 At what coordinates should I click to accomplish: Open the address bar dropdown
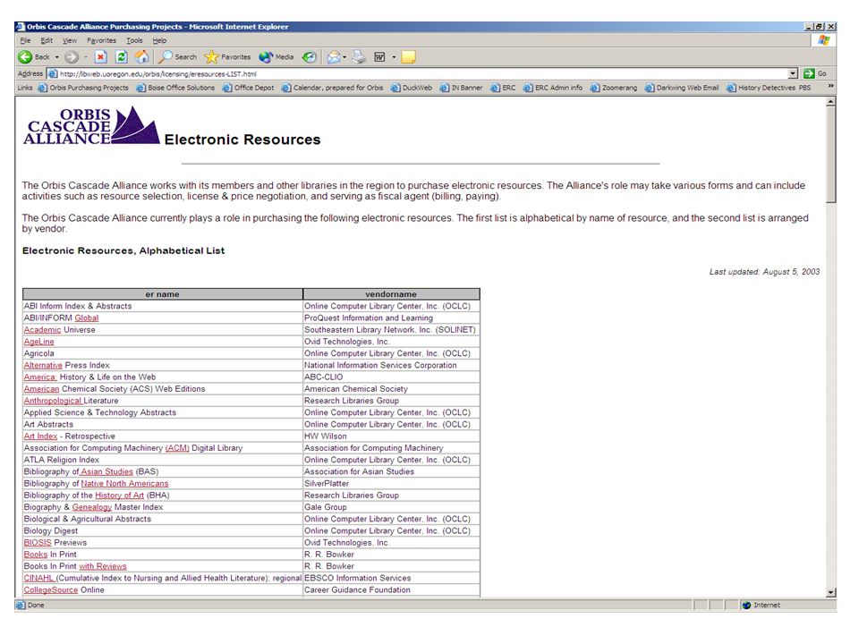pyautogui.click(x=794, y=73)
